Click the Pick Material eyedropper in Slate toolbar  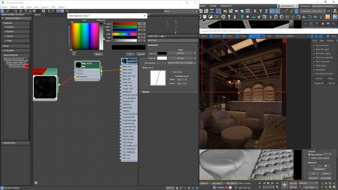7,11
